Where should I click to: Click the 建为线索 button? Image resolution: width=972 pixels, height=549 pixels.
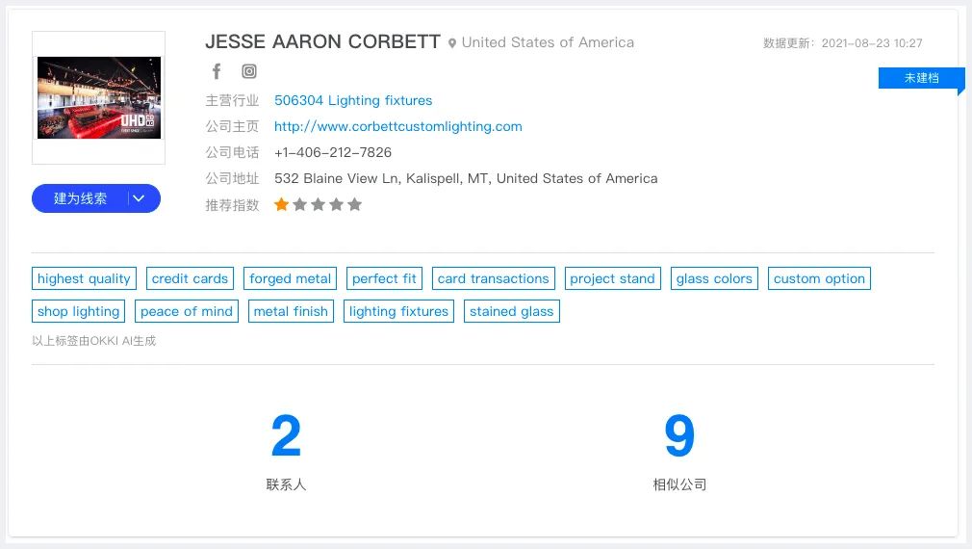[x=80, y=198]
